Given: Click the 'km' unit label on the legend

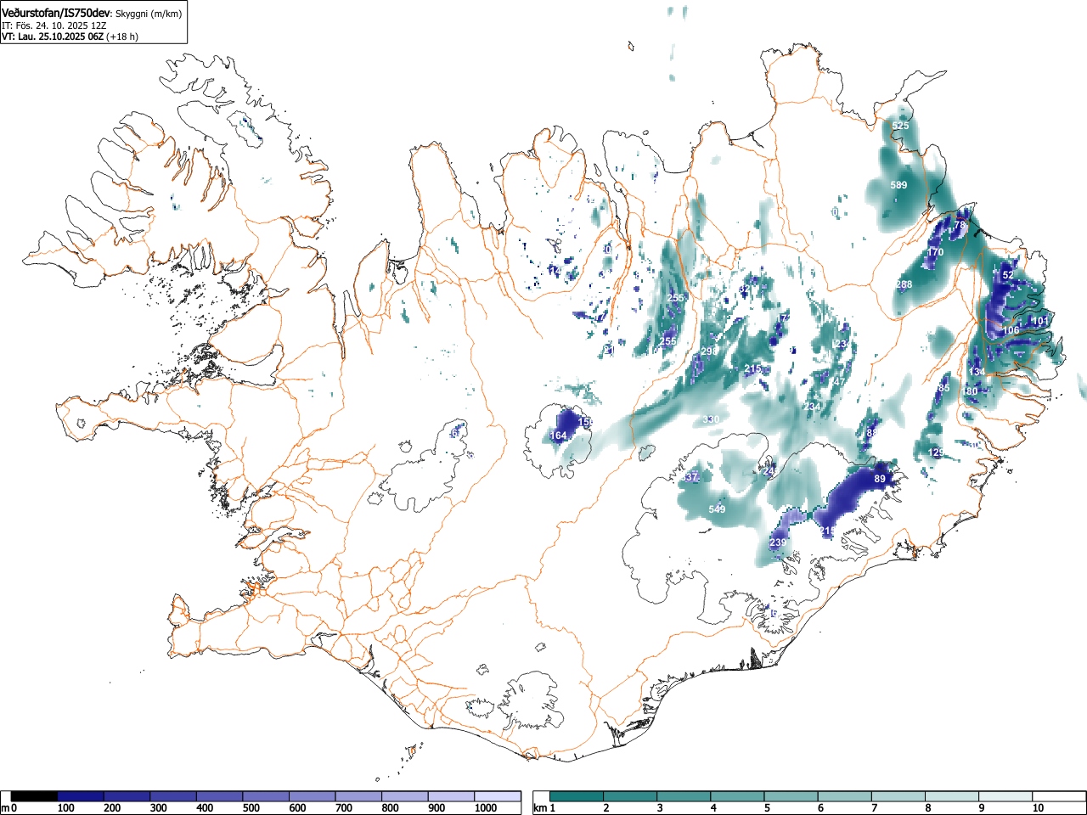Looking at the screenshot, I should [x=538, y=808].
